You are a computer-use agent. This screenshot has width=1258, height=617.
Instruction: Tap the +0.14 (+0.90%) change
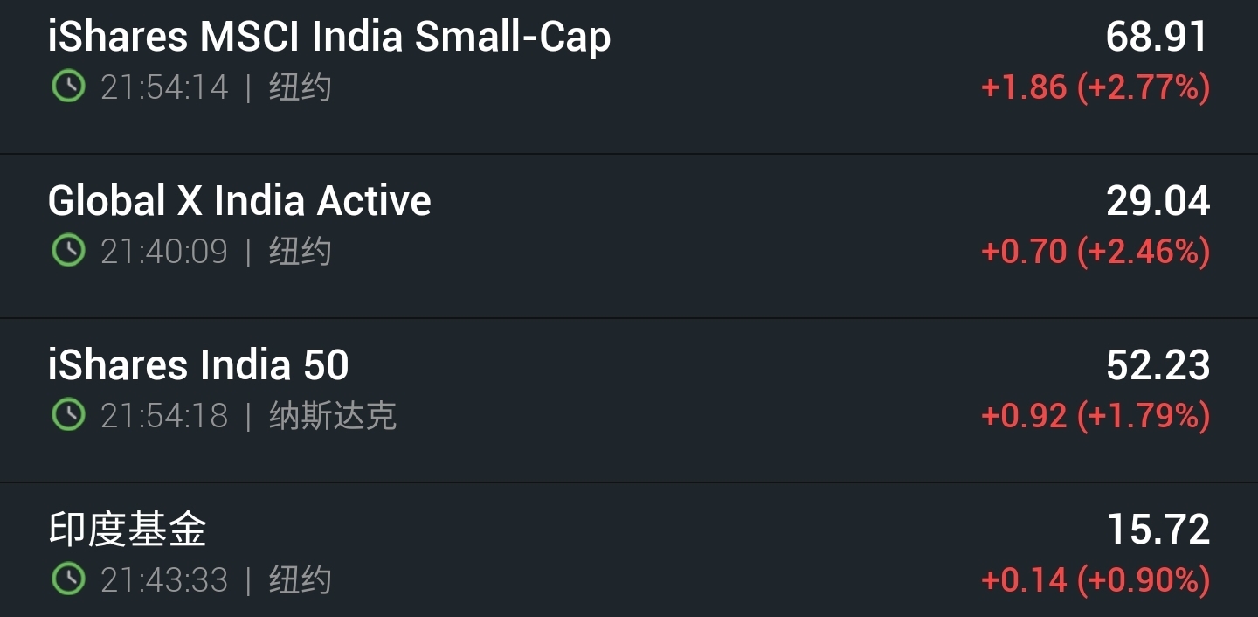coord(1096,579)
